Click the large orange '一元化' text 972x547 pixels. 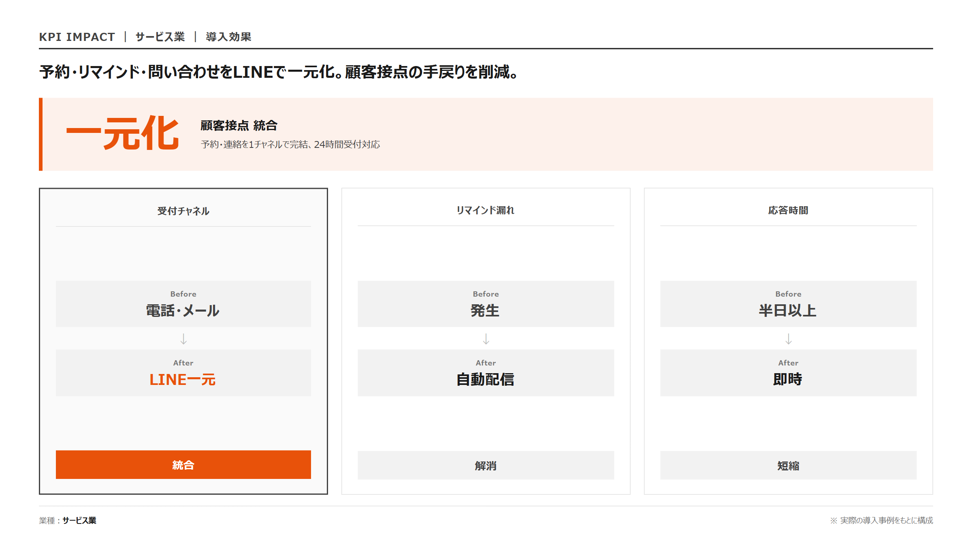pyautogui.click(x=122, y=133)
